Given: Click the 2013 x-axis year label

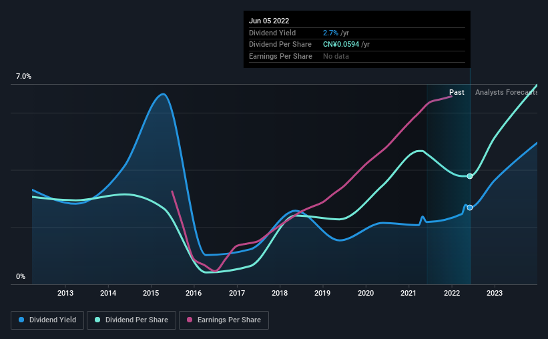Looking at the screenshot, I should point(65,293).
